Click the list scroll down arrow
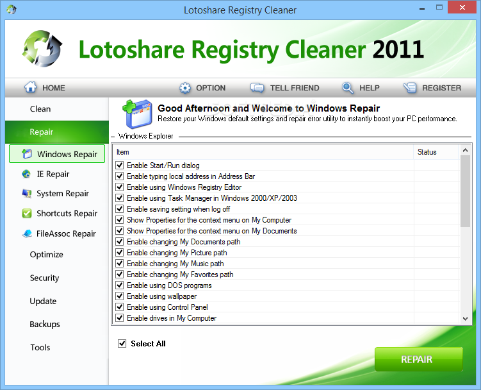The height and width of the screenshot is (390, 481). 465,319
